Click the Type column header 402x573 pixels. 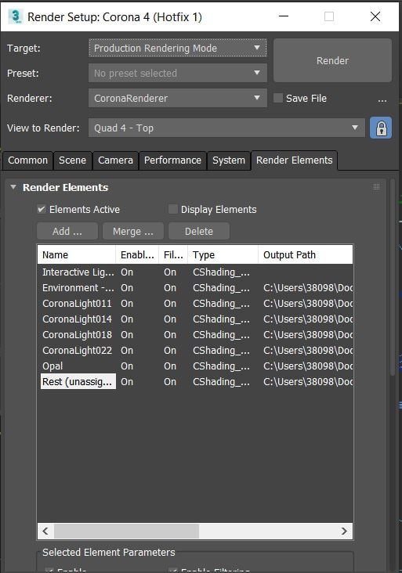(223, 254)
